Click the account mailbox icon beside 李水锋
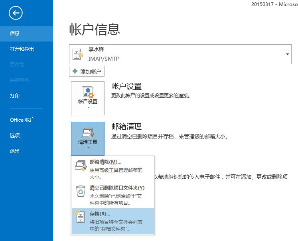Screen dimensions: 298x241 (x=77, y=54)
